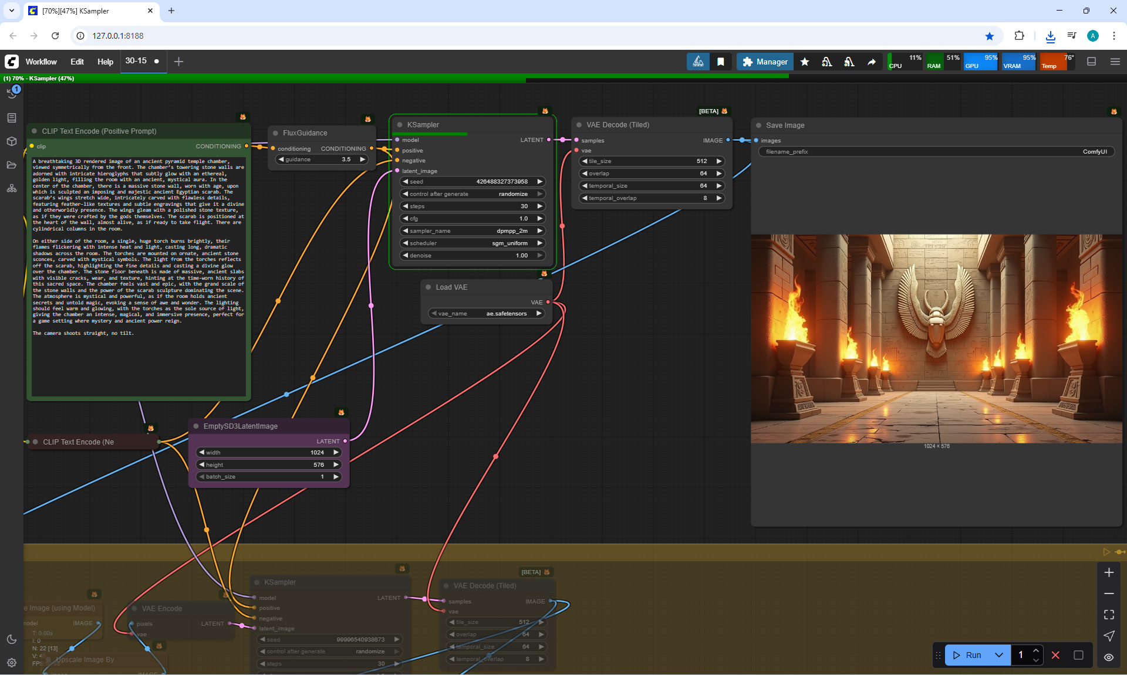Open the queue history sidebar icon
The image size is (1127, 675).
pos(12,93)
